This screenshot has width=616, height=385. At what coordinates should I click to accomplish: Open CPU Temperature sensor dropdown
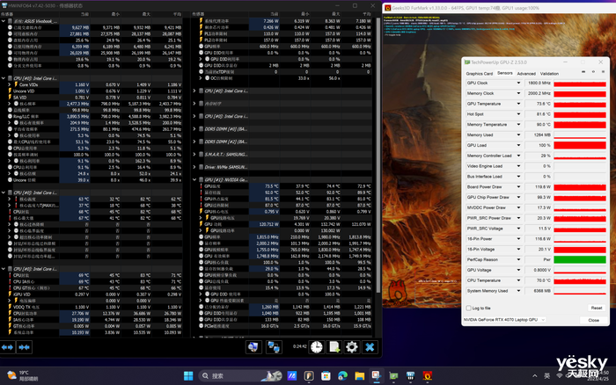[518, 280]
